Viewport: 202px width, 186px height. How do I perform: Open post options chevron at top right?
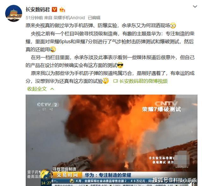195,6
